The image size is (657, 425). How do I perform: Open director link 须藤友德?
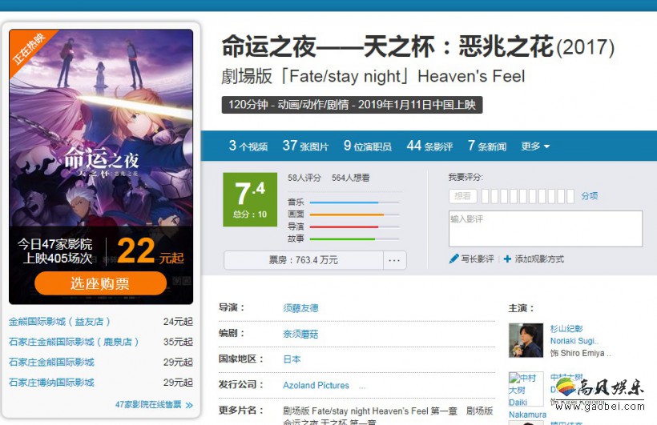[x=300, y=308]
